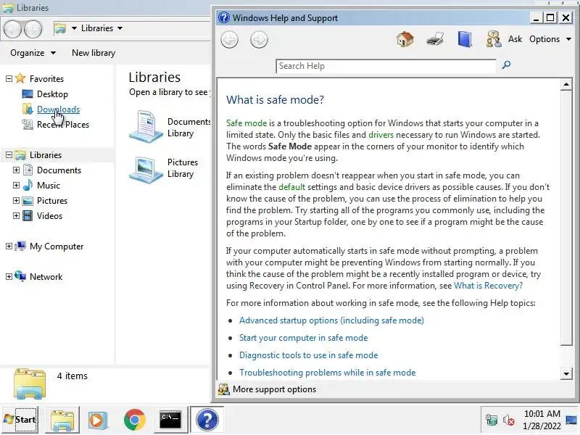Open Diagnostic tools to use in safe mode
This screenshot has height=435, width=580.
tap(309, 355)
